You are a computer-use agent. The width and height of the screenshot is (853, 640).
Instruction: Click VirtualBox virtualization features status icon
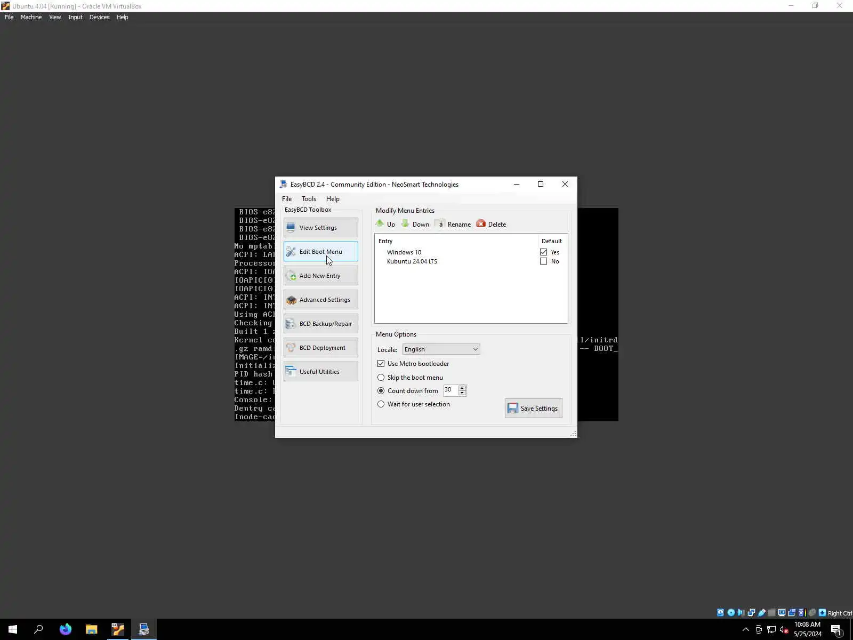point(801,613)
